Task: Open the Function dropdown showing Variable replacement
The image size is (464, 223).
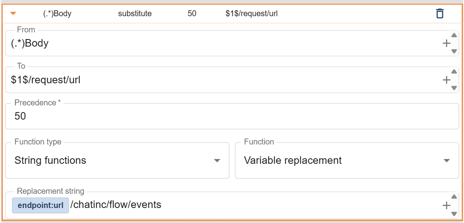Action: coord(347,160)
